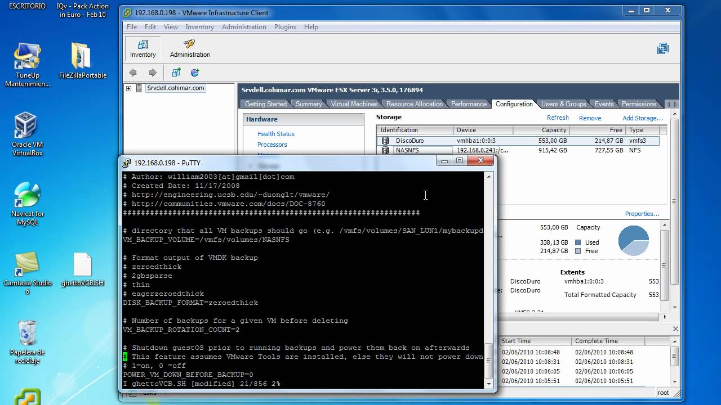Select the NASNFS datastore row
The height and width of the screenshot is (405, 721).
pyautogui.click(x=518, y=150)
